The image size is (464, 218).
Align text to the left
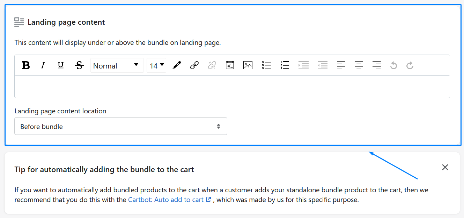tap(341, 65)
